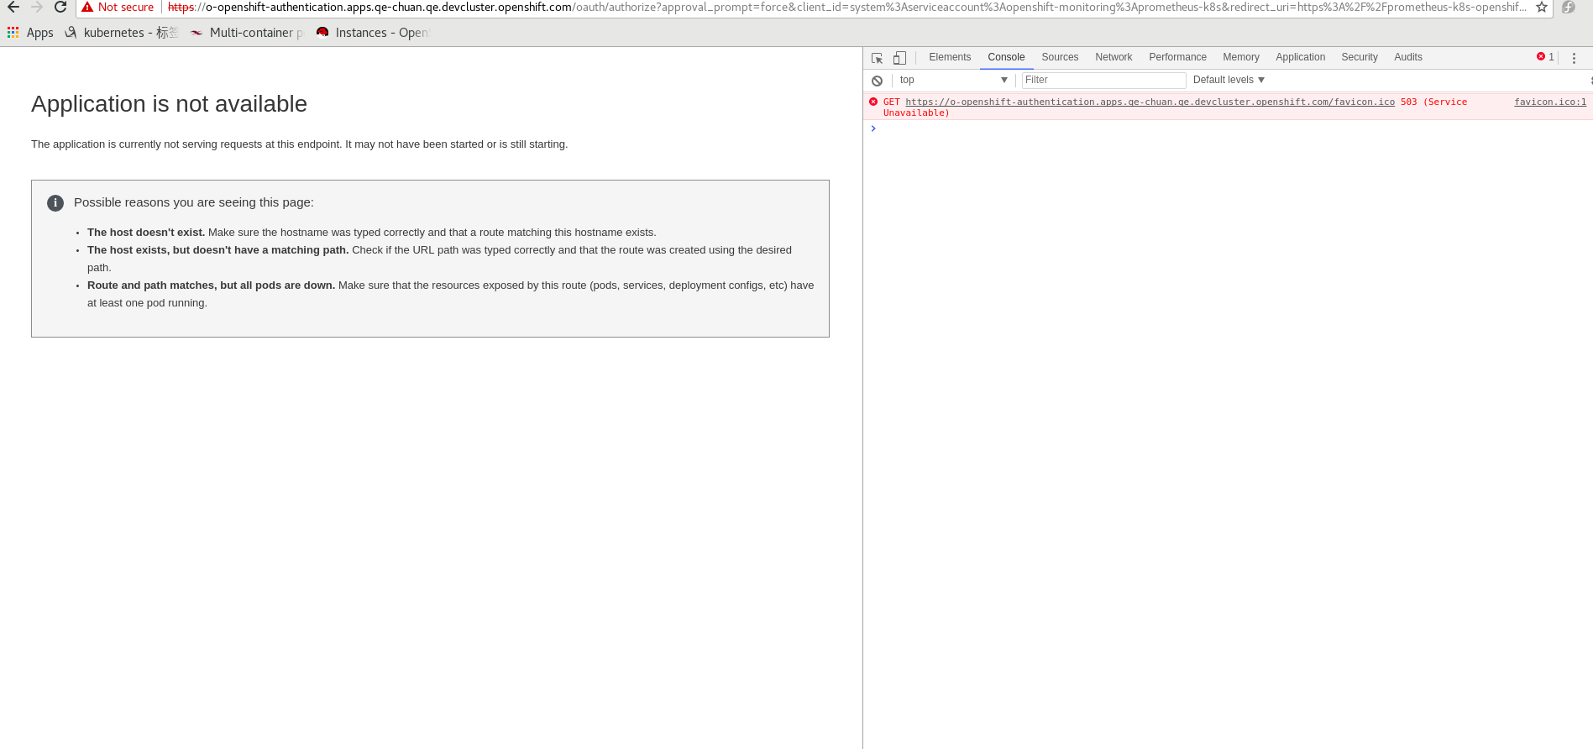Click the Not secure warning icon
Screen dimensions: 1593x749
coord(87,7)
